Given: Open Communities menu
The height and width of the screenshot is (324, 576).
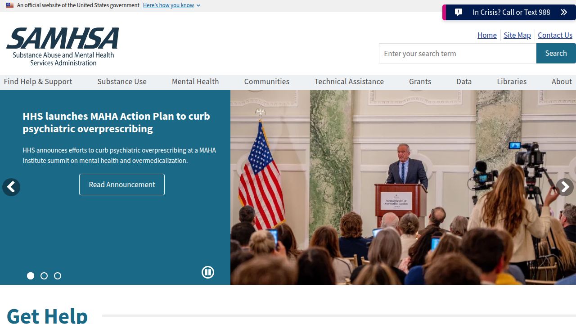Looking at the screenshot, I should pyautogui.click(x=267, y=81).
